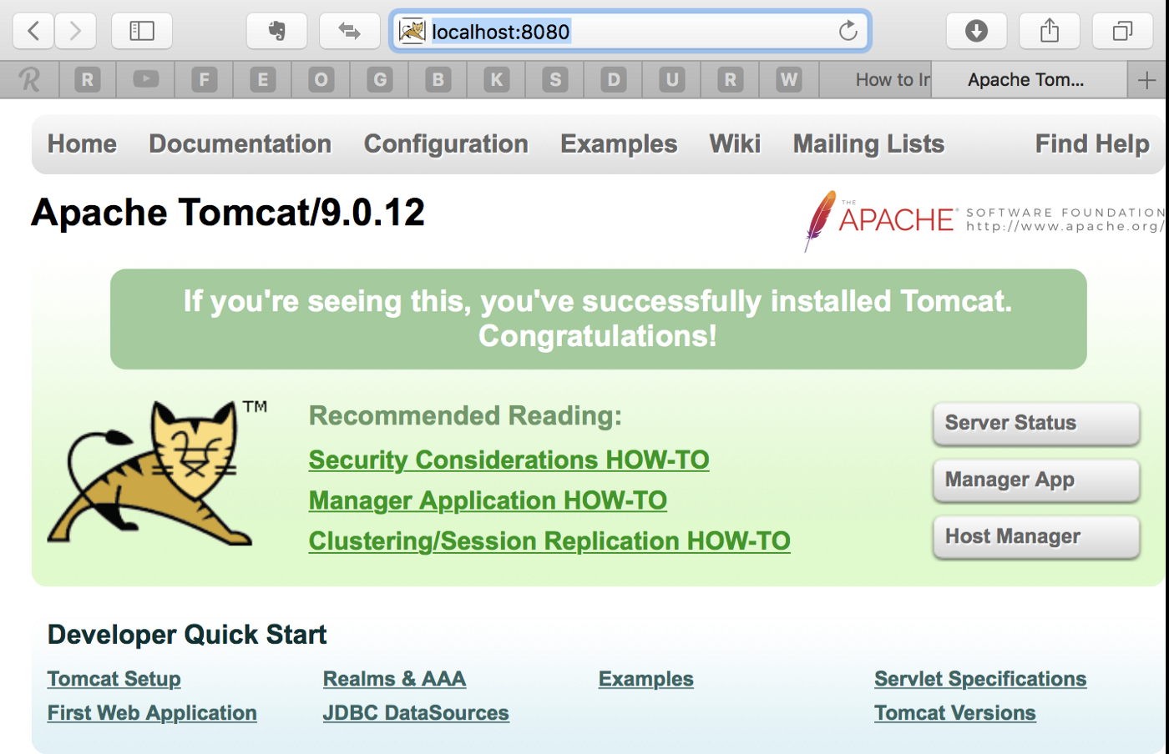Select the pinned tab labeled W
Image resolution: width=1169 pixels, height=754 pixels.
789,80
